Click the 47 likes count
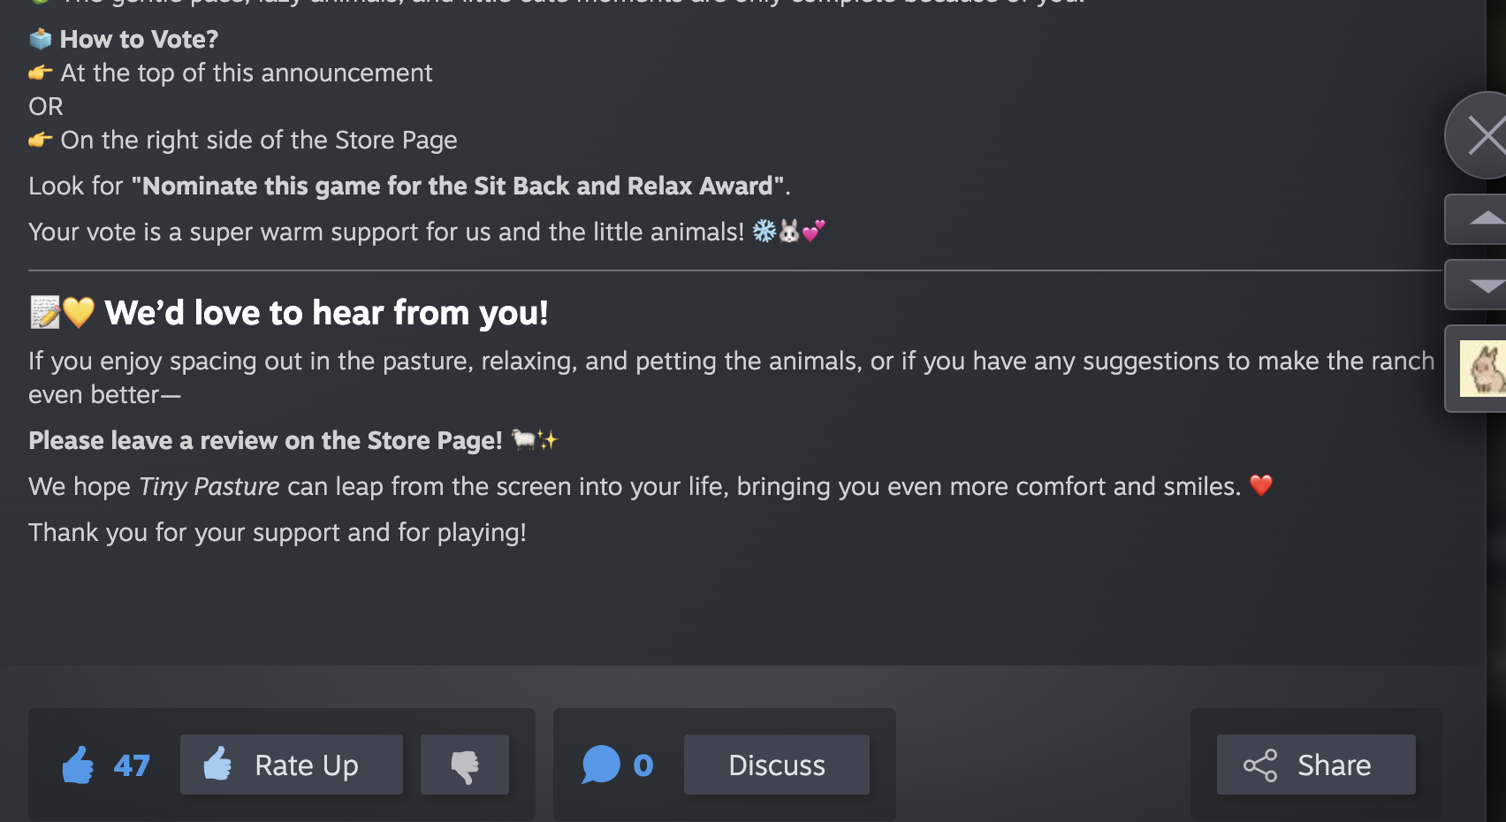The image size is (1506, 822). (x=132, y=765)
